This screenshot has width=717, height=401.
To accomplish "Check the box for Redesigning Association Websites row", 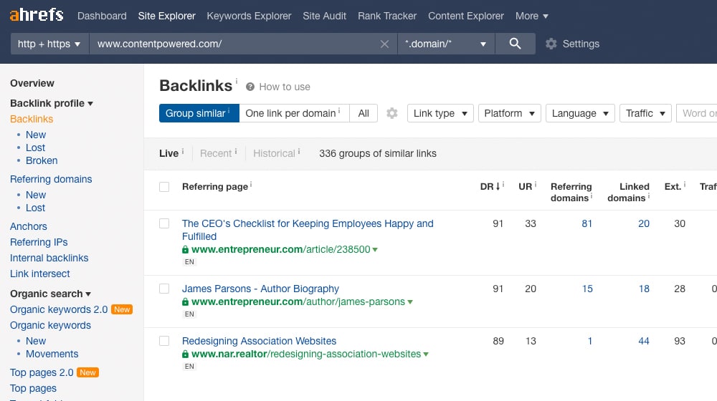I will tap(164, 341).
